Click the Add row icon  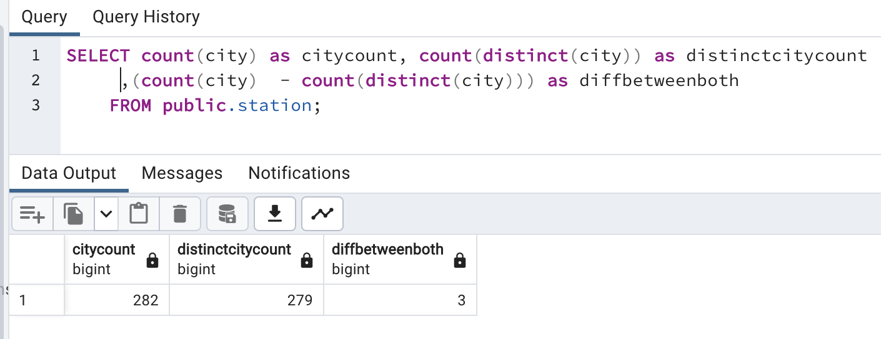32,214
